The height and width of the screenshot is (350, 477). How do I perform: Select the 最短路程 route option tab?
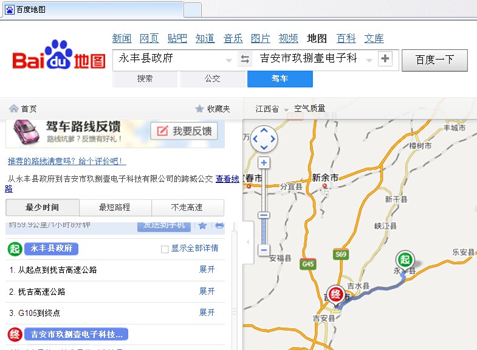(x=115, y=207)
